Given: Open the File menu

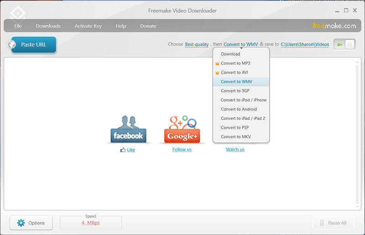Looking at the screenshot, I should [18, 26].
